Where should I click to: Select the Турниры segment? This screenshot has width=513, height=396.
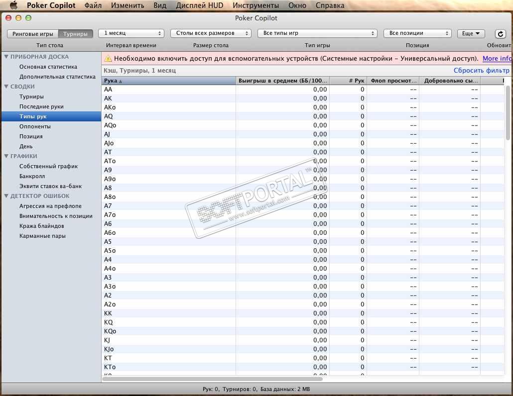75,34
